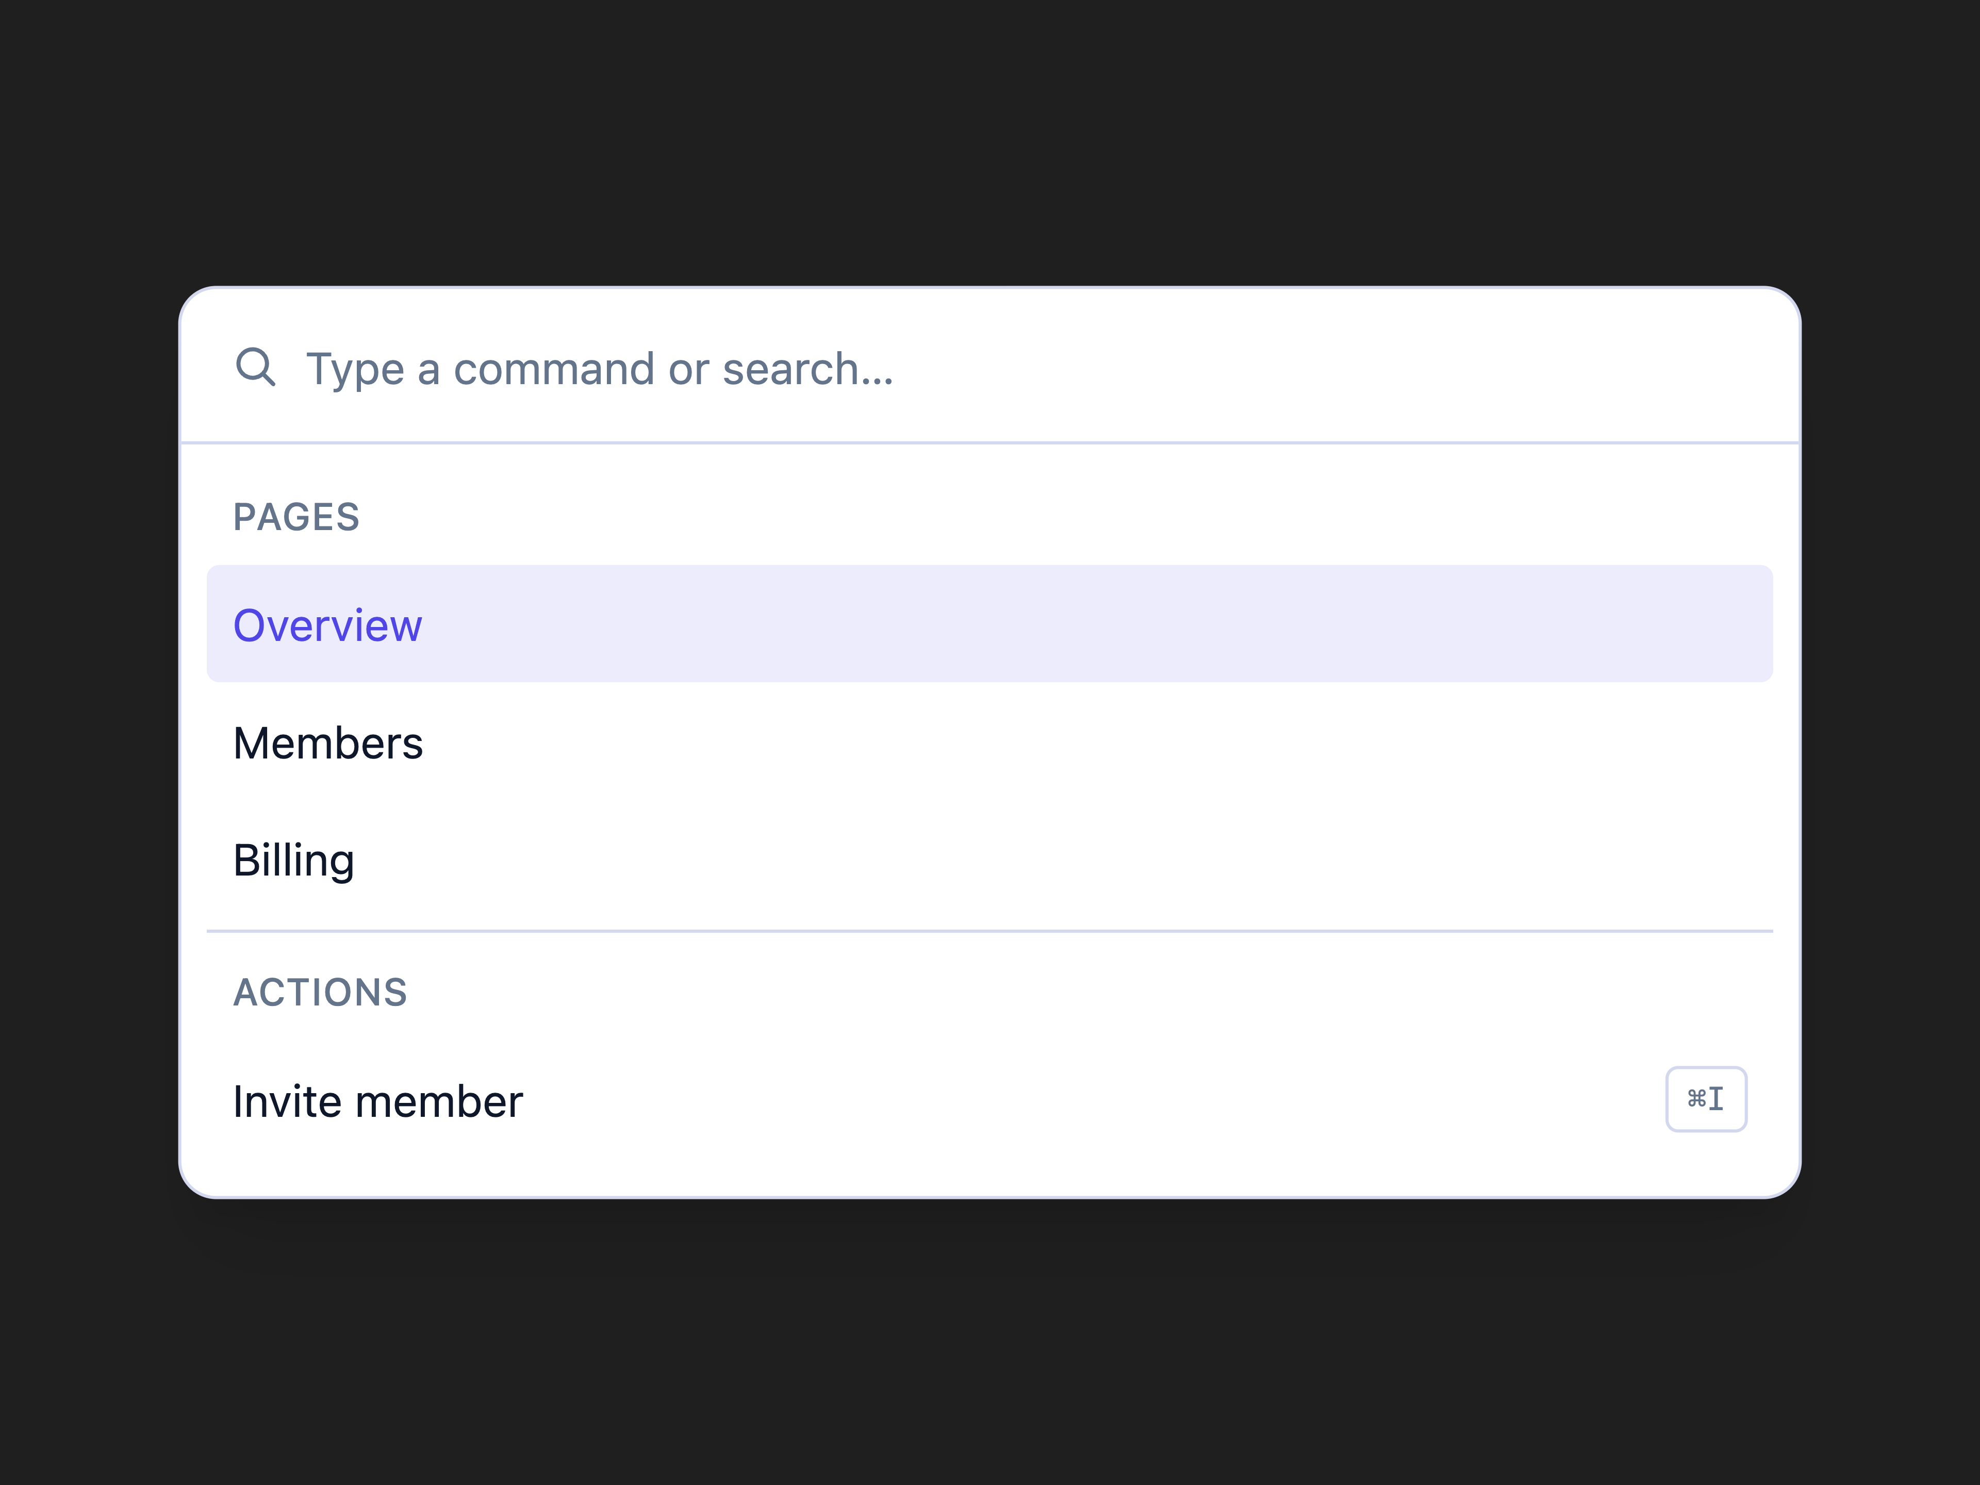The image size is (1980, 1485).
Task: Click the divider line above ACTIONS
Action: [x=989, y=931]
